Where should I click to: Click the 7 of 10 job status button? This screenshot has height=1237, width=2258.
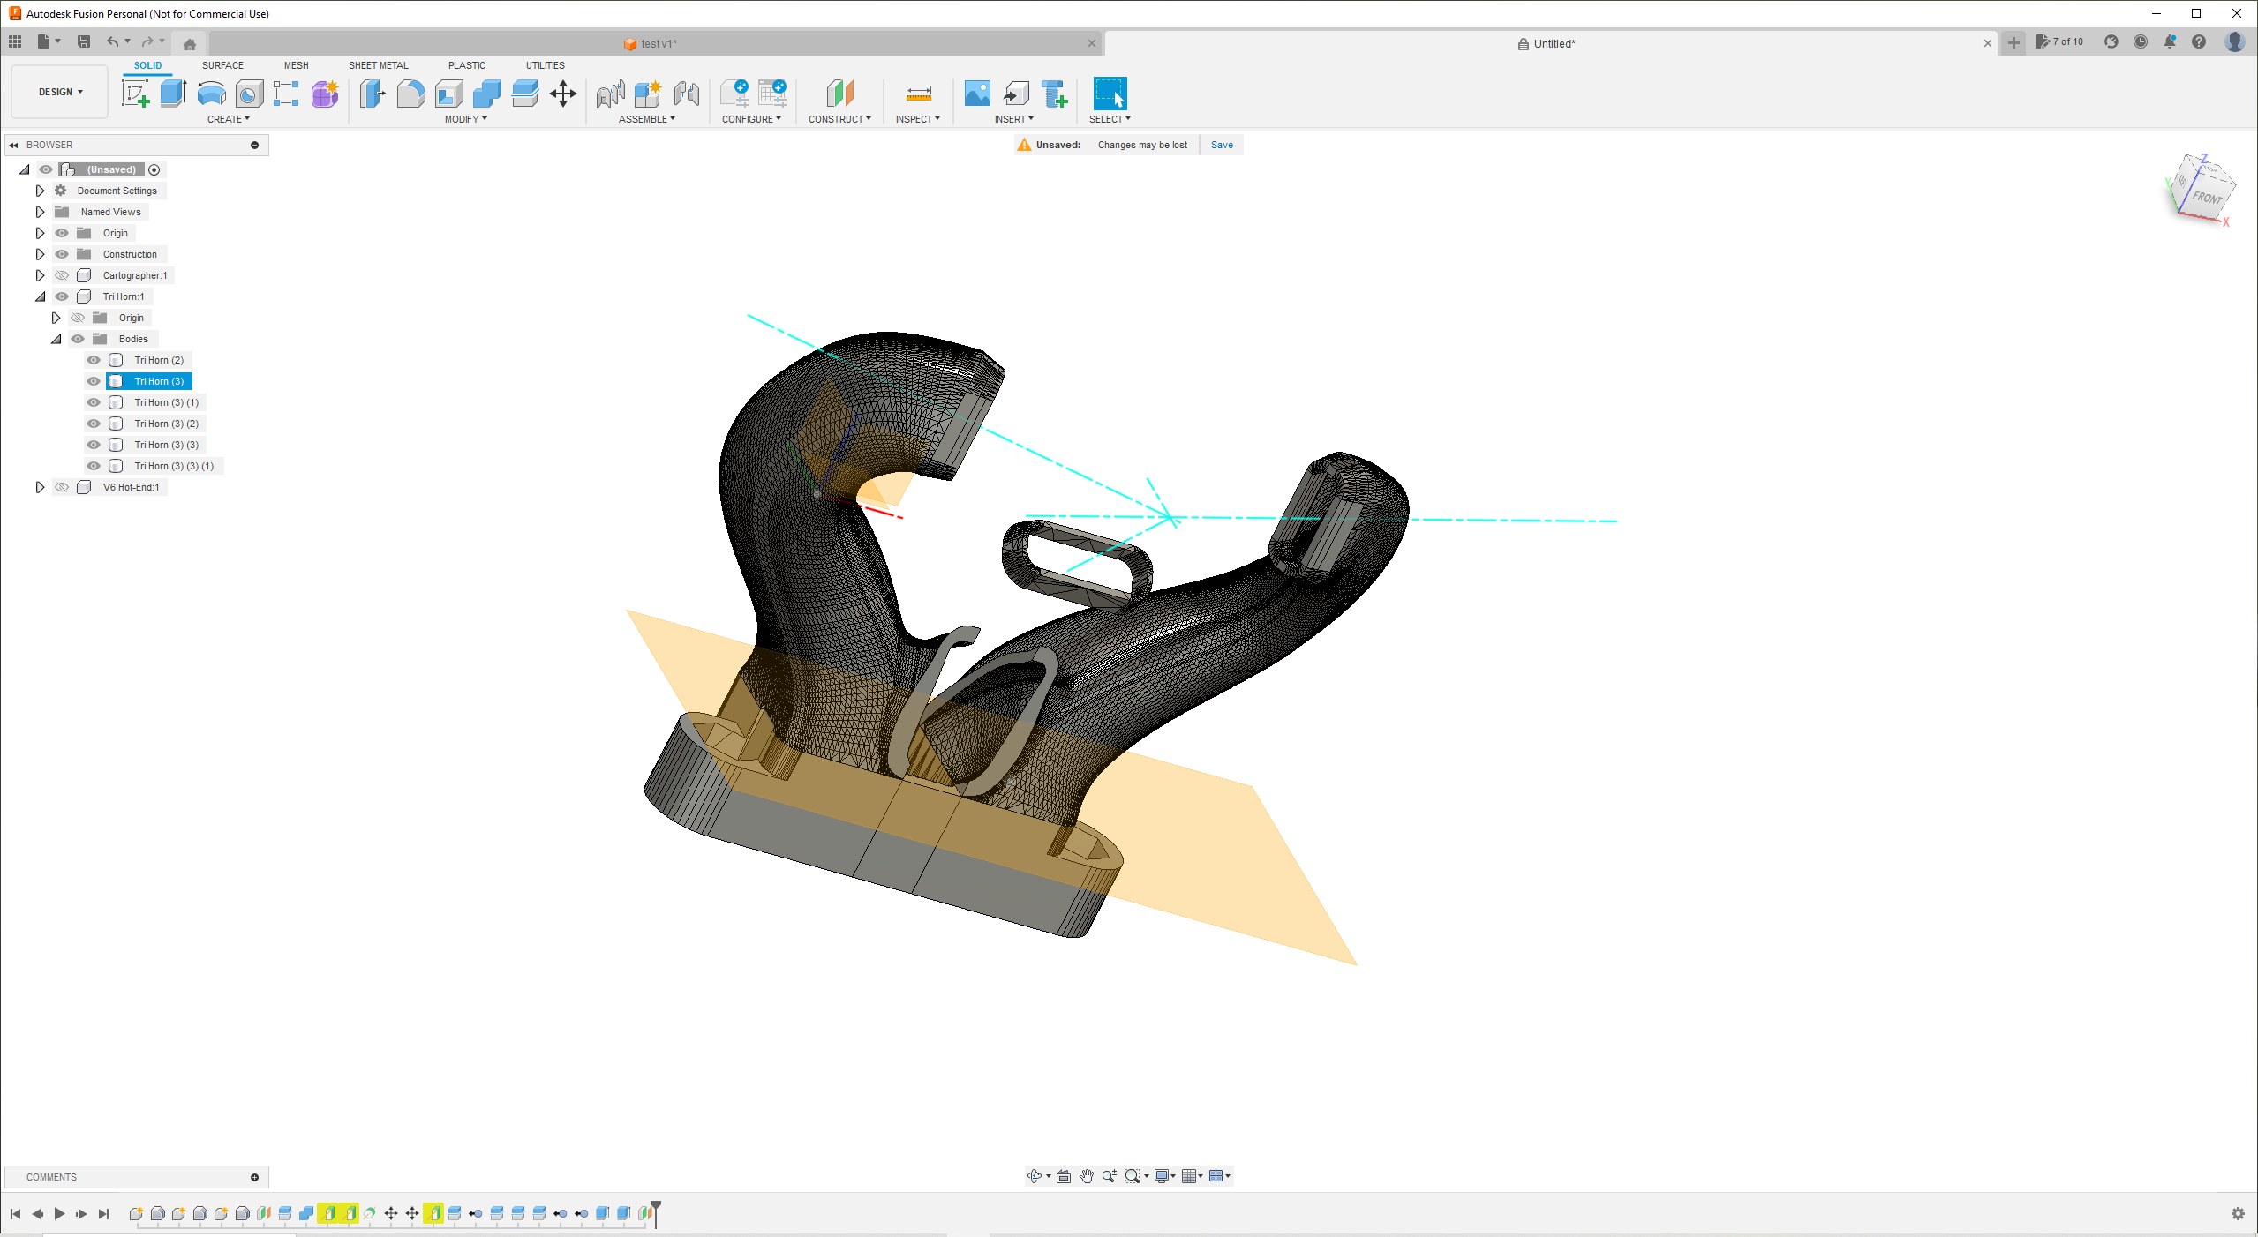coord(2060,41)
